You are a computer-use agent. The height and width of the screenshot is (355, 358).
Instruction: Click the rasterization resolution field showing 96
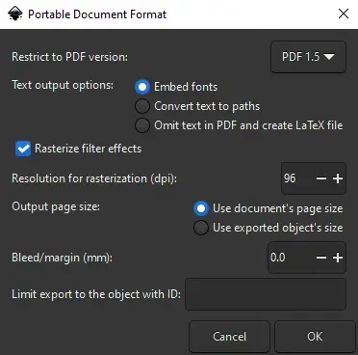pyautogui.click(x=296, y=178)
